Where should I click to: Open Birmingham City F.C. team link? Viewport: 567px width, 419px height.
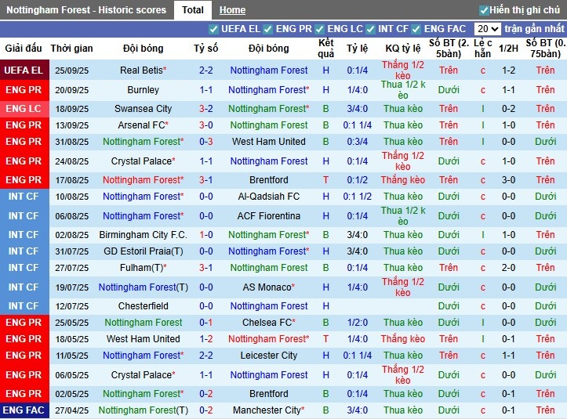point(143,235)
